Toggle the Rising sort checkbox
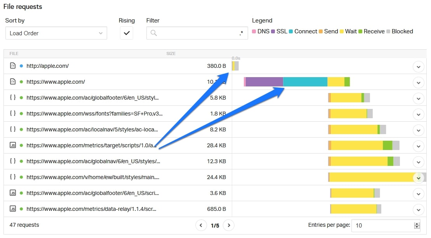Image resolution: width=431 pixels, height=238 pixels. [127, 33]
